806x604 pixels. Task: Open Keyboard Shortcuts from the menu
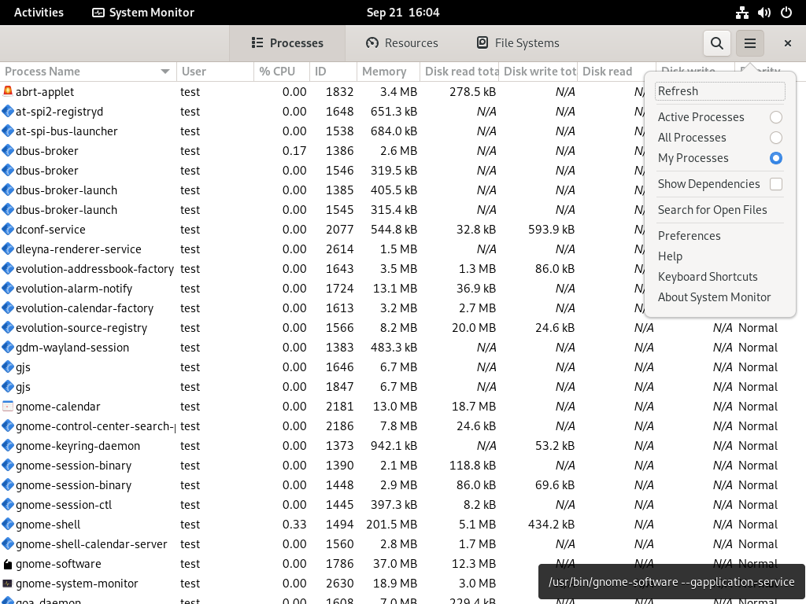720,277
